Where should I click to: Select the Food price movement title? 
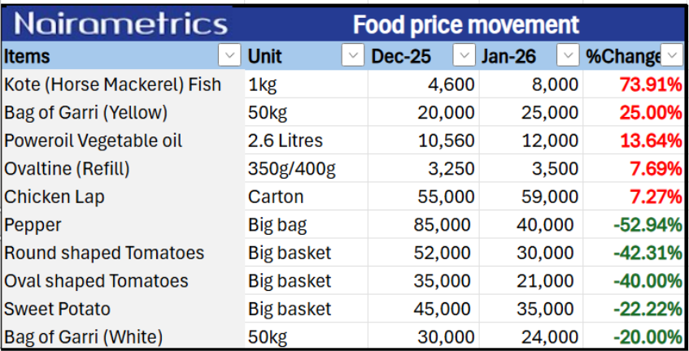click(x=465, y=24)
